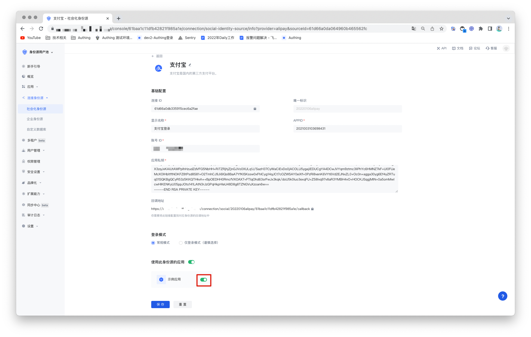Open the 身份源用户池 pool dropdown

point(38,52)
